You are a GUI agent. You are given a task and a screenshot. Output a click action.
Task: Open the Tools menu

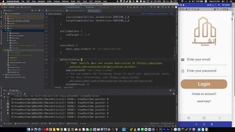coord(85,1)
